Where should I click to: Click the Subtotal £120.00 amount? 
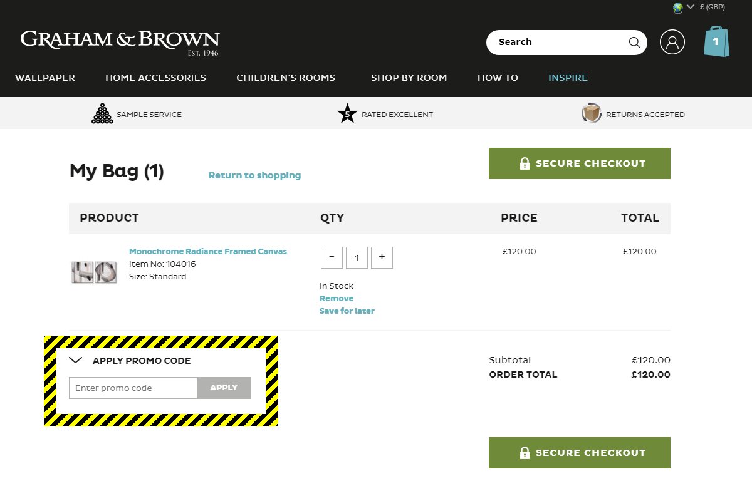pyautogui.click(x=651, y=360)
